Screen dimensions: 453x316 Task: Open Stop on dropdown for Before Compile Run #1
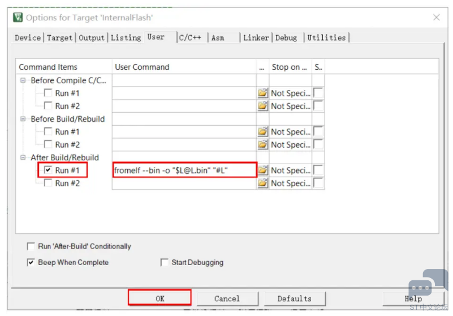[290, 93]
